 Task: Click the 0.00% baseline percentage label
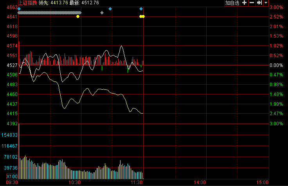[x=276, y=65]
